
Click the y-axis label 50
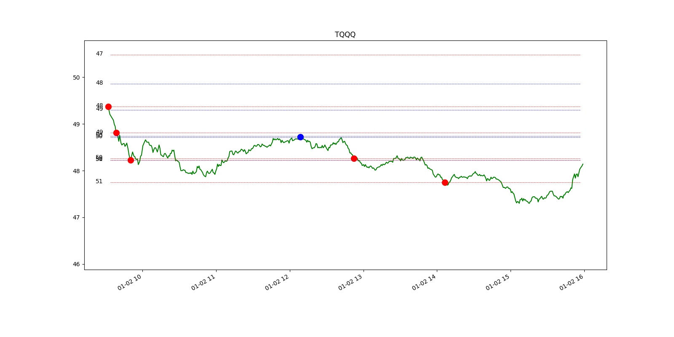pos(76,78)
